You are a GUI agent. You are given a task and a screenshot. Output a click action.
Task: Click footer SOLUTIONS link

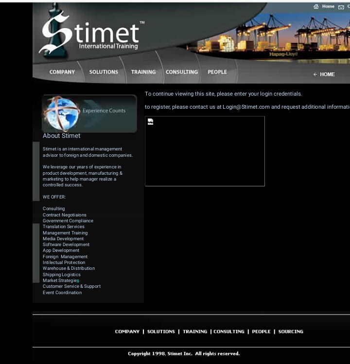click(x=161, y=331)
